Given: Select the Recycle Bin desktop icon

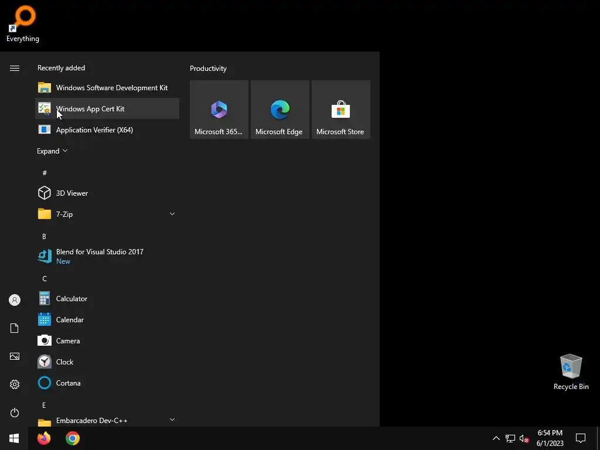Looking at the screenshot, I should coord(571,372).
